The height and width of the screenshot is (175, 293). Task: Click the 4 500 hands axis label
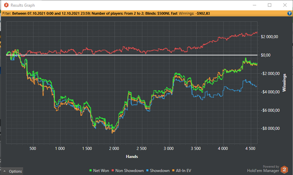[x=250, y=149]
